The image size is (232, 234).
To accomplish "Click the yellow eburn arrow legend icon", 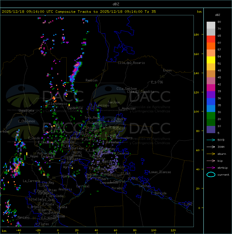I will (x=211, y=154).
